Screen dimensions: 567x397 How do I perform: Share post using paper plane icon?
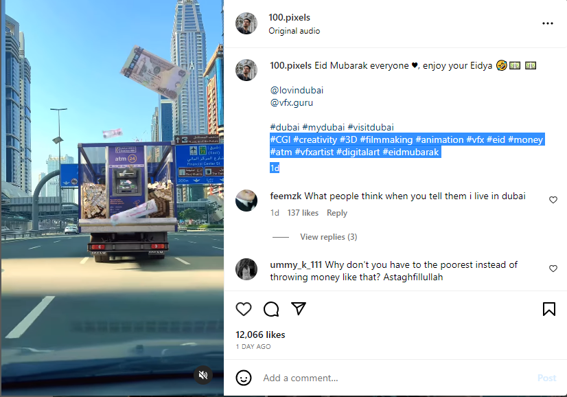tap(299, 308)
